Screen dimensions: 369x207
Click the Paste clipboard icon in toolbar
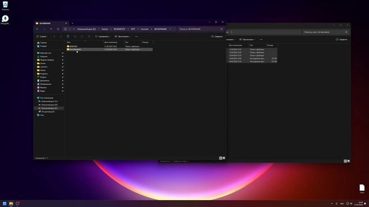click(x=68, y=37)
